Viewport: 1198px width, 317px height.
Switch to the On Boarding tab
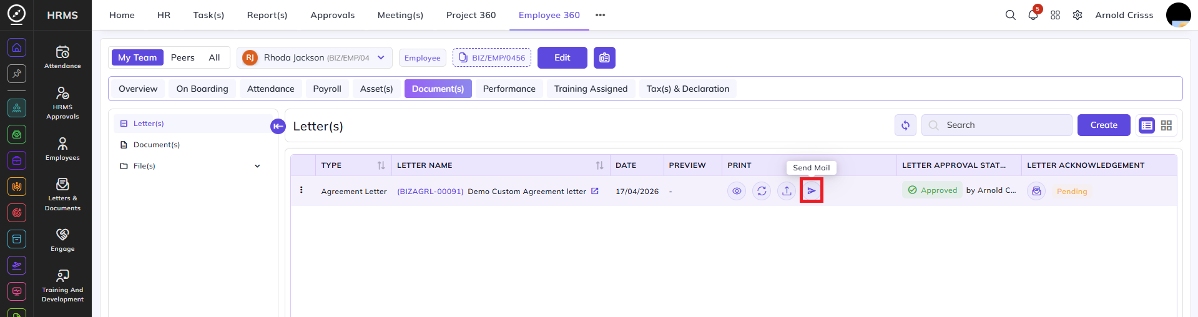click(202, 89)
